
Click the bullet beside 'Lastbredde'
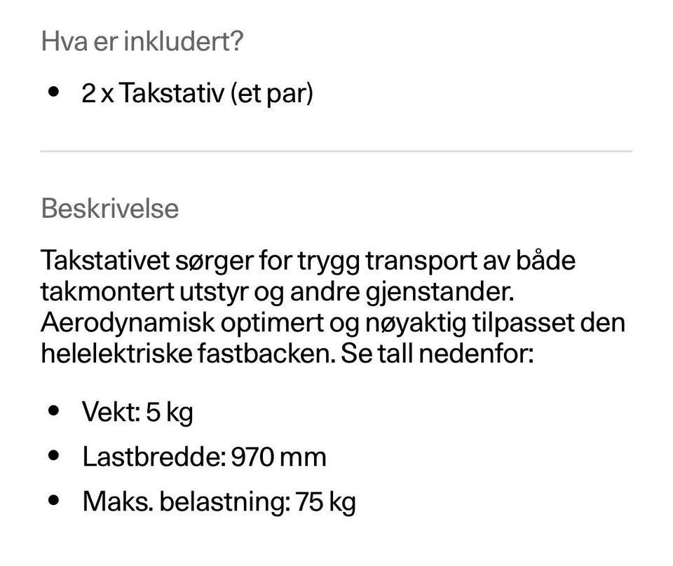tap(53, 455)
